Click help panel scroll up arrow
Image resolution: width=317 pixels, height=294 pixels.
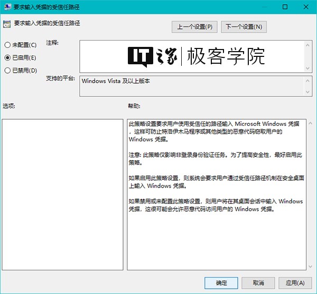click(x=310, y=123)
